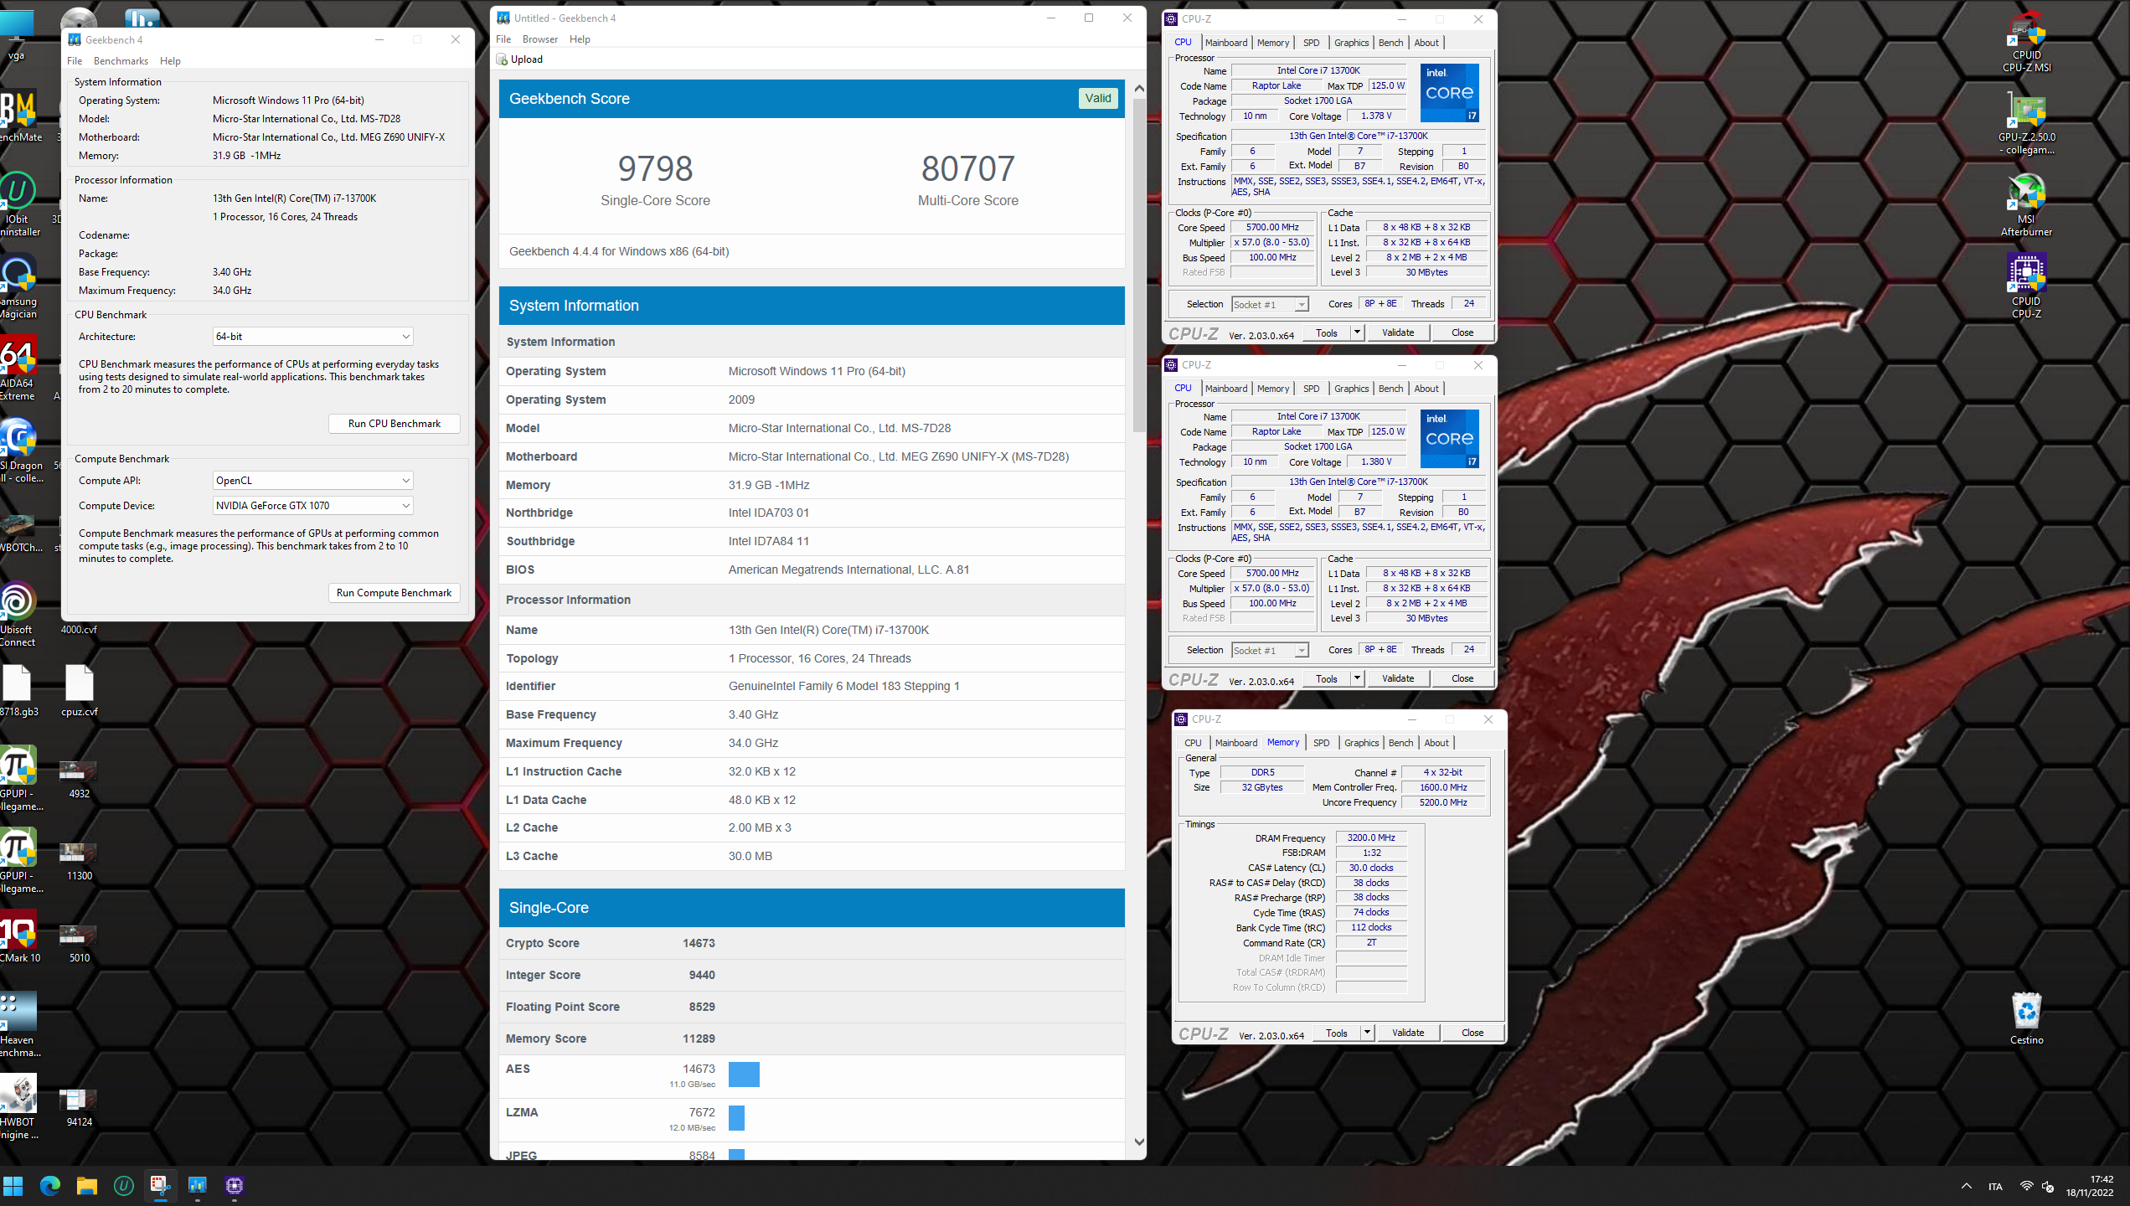Open the About tab in the Memory CPU-Z window

(1436, 743)
